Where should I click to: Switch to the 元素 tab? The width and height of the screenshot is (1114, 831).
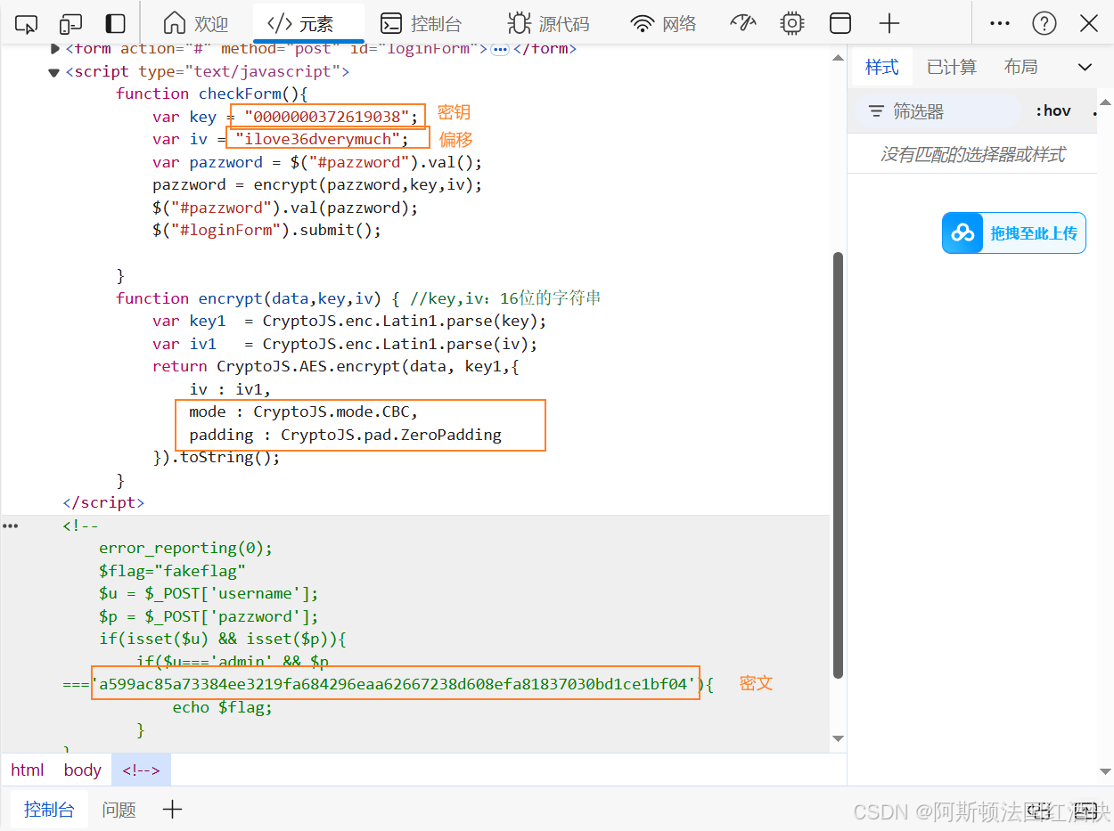(x=308, y=23)
